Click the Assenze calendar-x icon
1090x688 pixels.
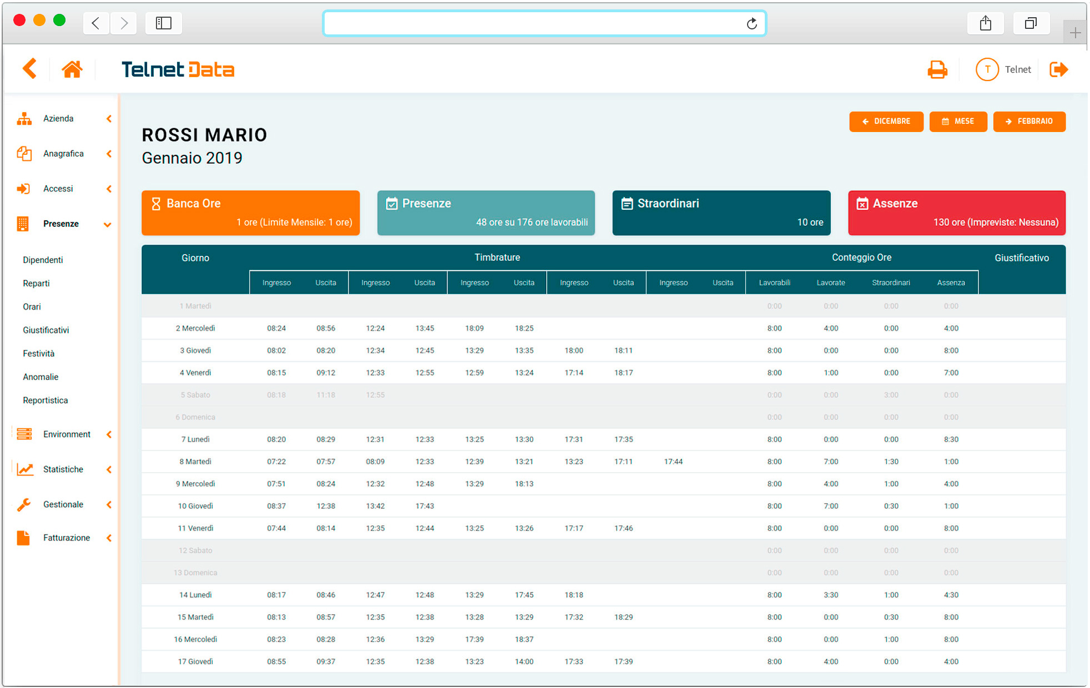[862, 204]
